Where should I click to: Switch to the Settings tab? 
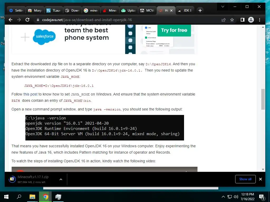coord(16,11)
